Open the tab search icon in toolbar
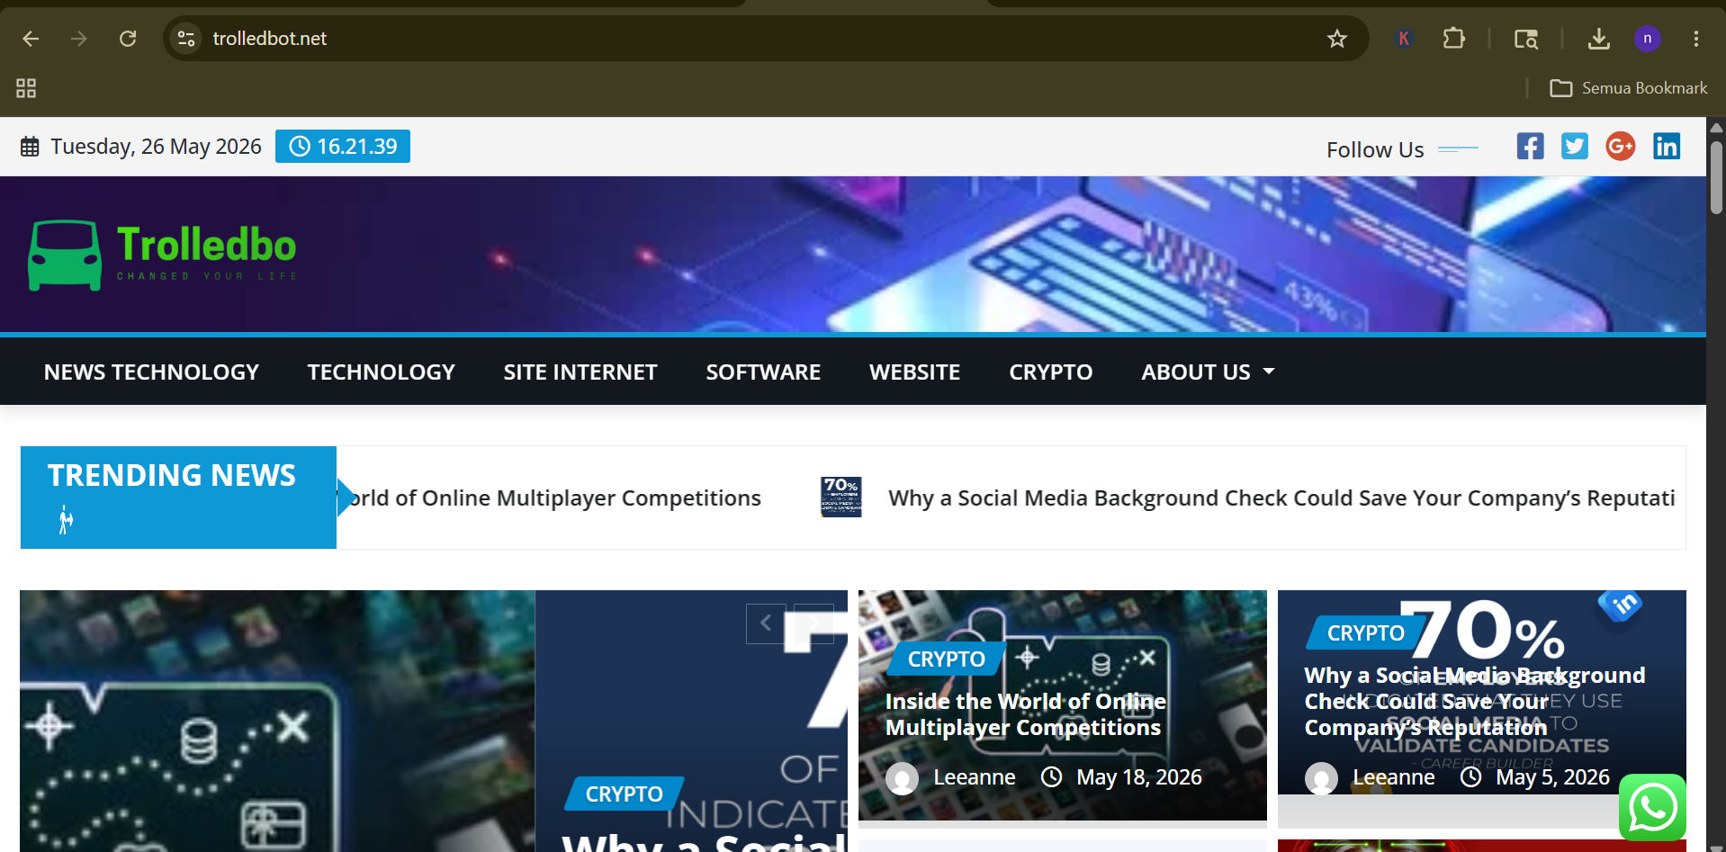Image resolution: width=1726 pixels, height=852 pixels. [x=1525, y=39]
